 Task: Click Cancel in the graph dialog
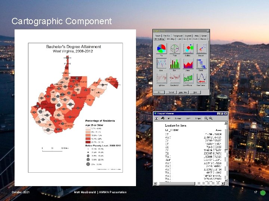coord(171,92)
